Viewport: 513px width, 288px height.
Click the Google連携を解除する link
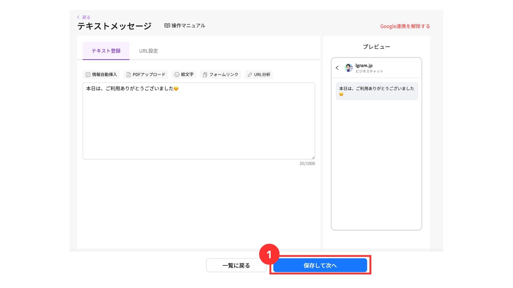point(405,26)
